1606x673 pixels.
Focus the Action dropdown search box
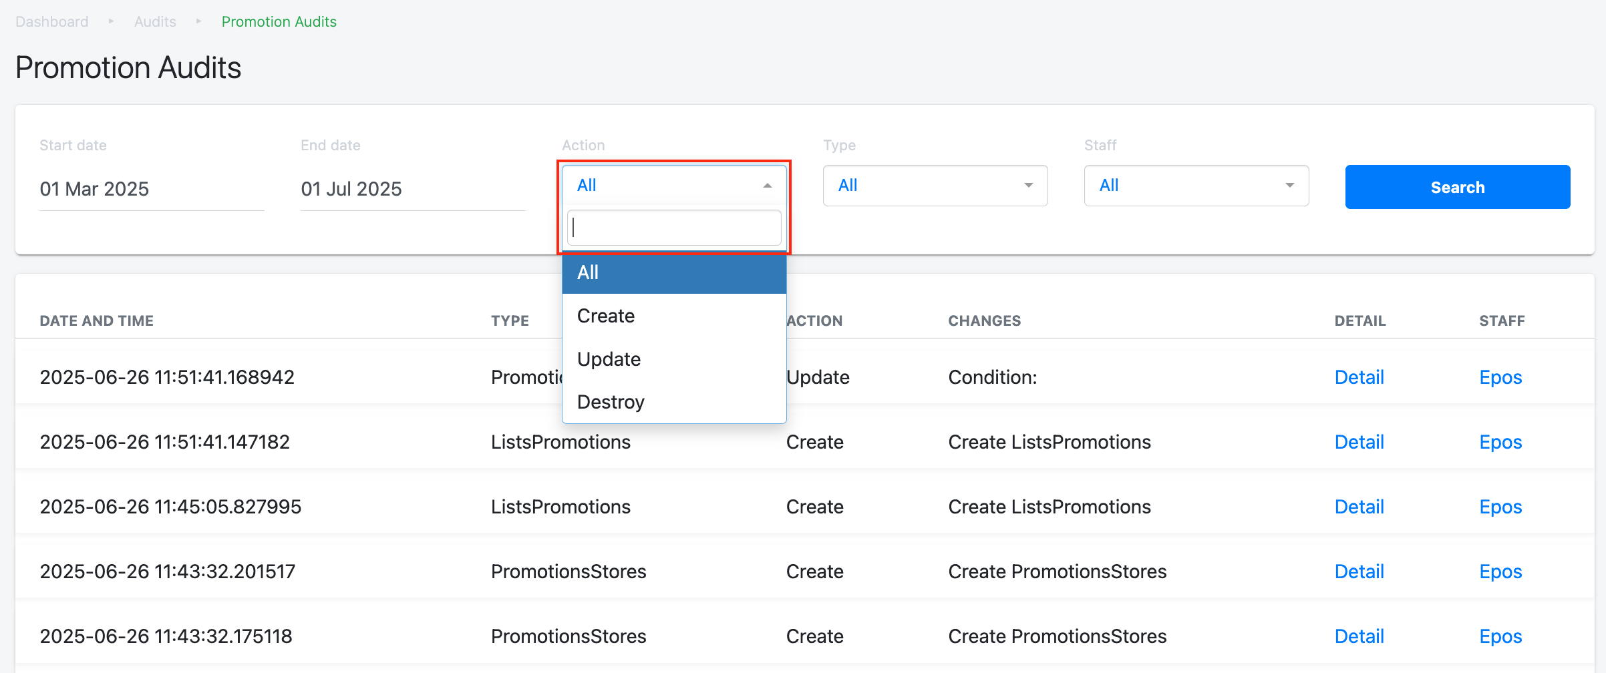(673, 228)
